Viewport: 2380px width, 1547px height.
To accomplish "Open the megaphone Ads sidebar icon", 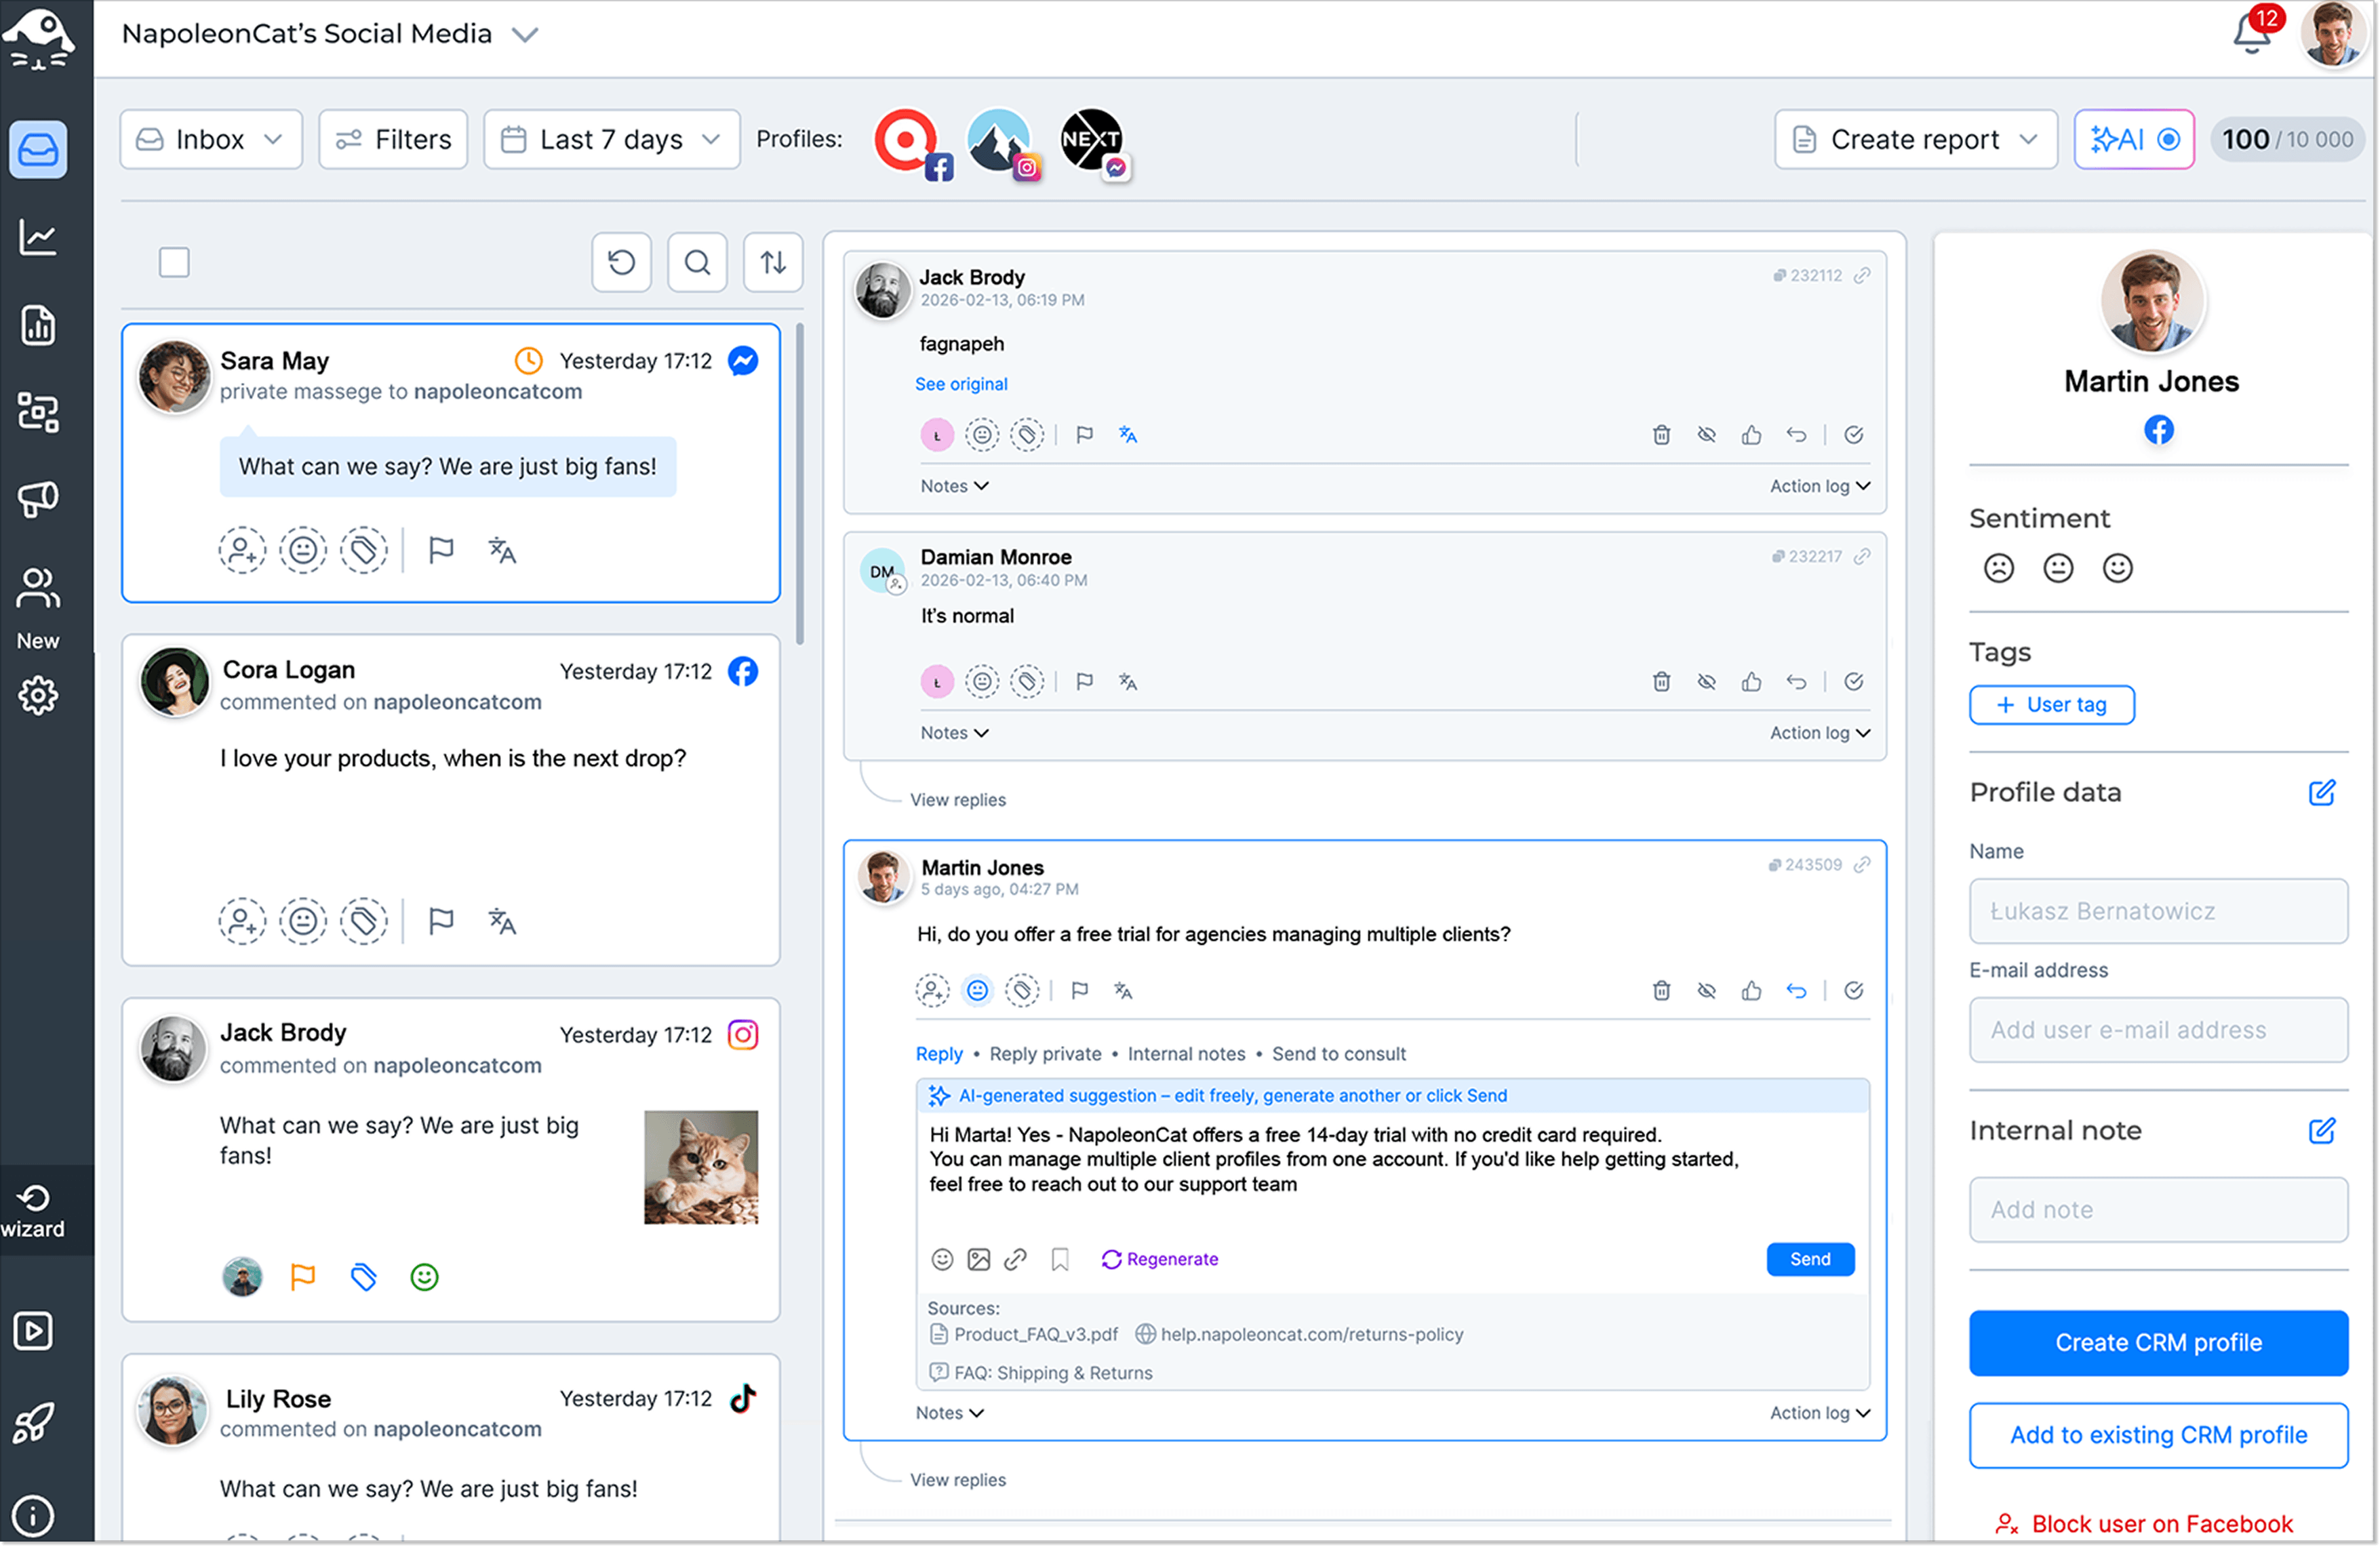I will [38, 499].
